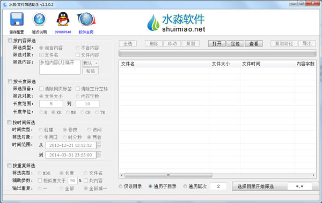Image resolution: width=322 pixels, height=203 pixels.
Task: Select 文件名 duplicate filter type
Action: (86, 173)
